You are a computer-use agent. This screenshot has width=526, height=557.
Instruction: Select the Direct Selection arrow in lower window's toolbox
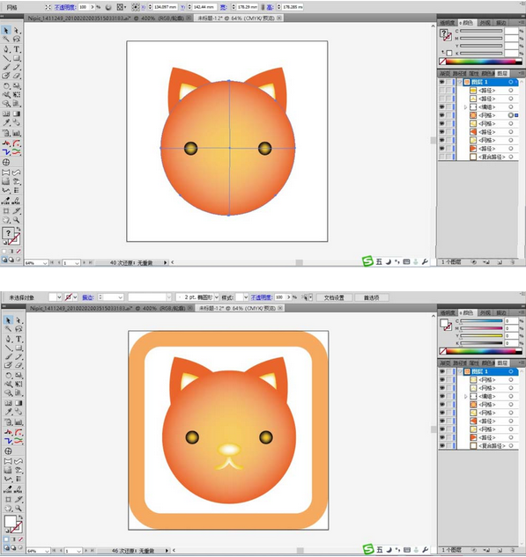coord(19,320)
